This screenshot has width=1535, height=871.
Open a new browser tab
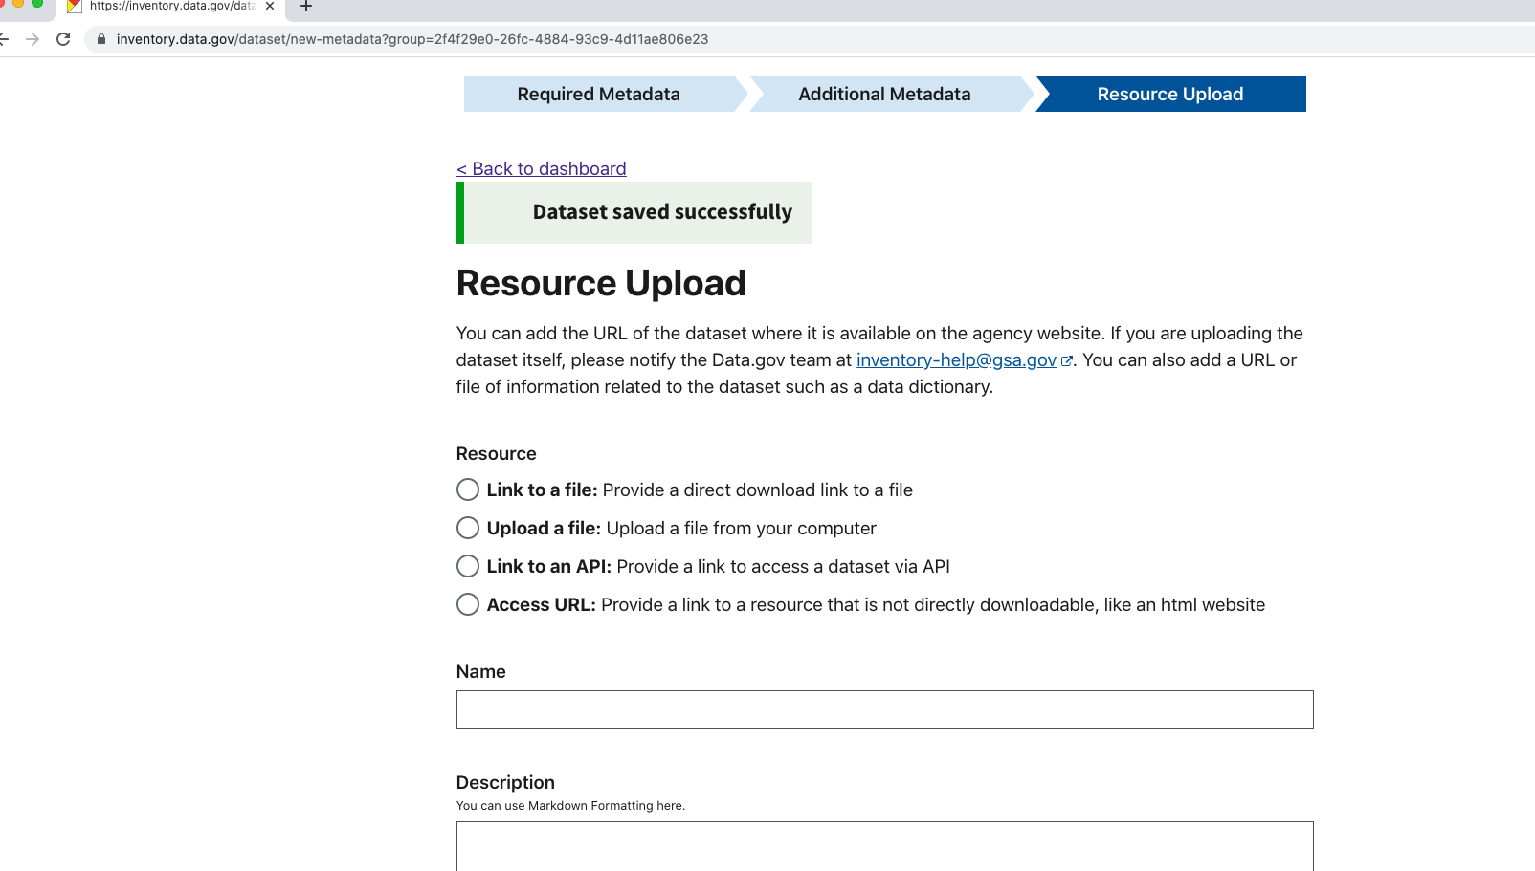[x=306, y=7]
